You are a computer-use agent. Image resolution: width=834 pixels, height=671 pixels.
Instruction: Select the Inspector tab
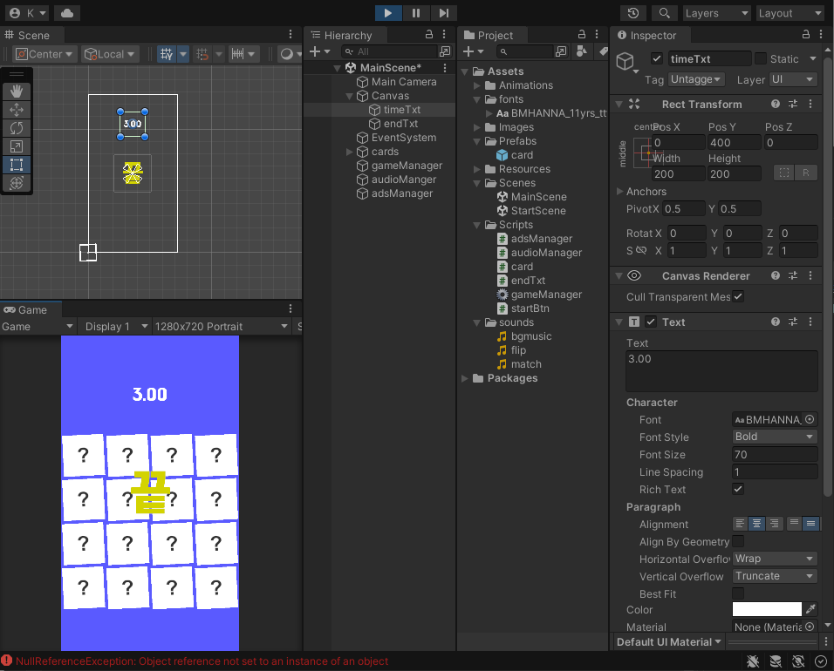tap(651, 35)
